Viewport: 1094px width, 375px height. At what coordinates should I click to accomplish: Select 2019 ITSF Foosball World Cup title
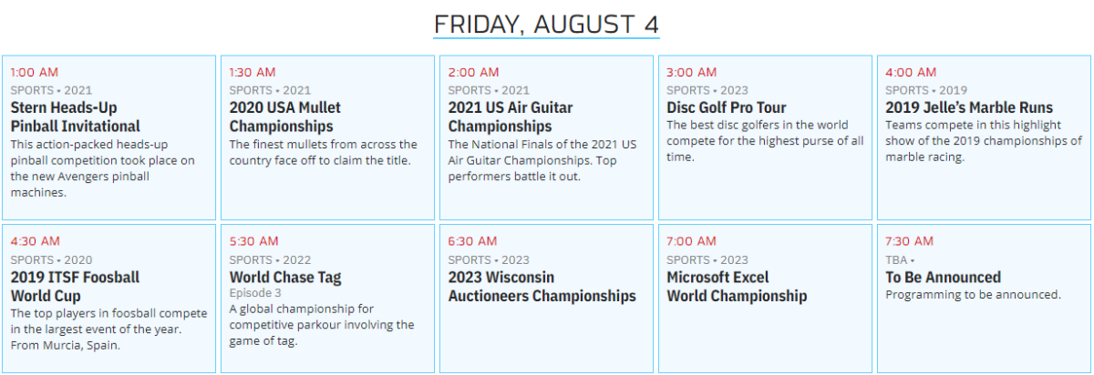click(75, 286)
